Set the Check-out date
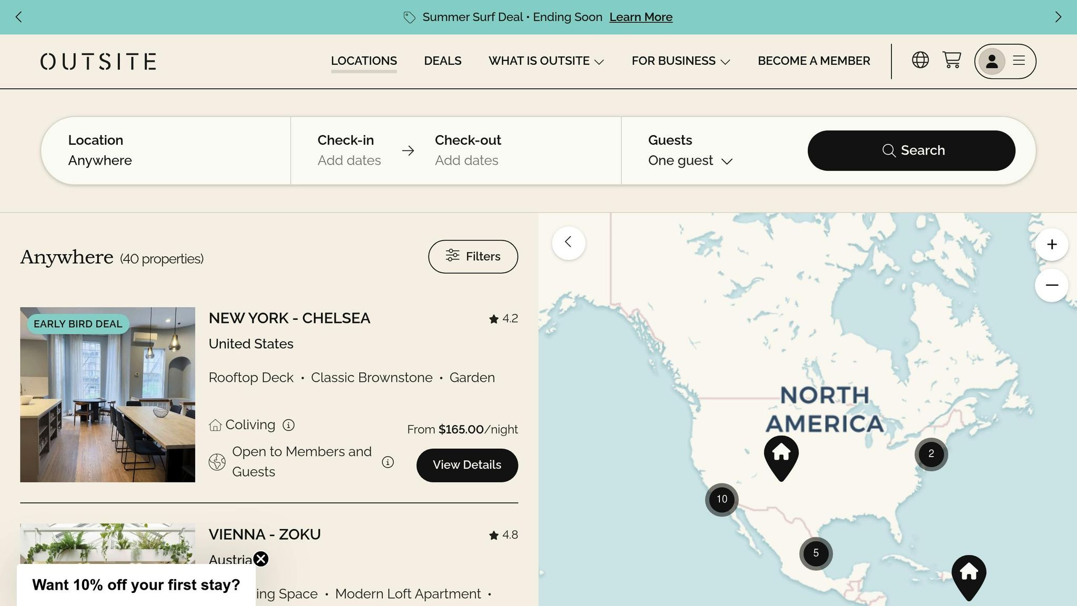This screenshot has height=606, width=1077. click(468, 150)
